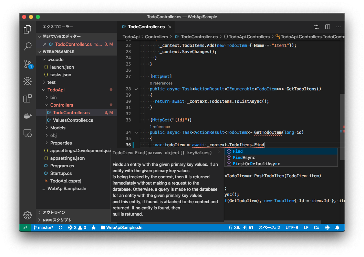This screenshot has width=364, height=257.
Task: Open the Extensions view icon
Action: (28, 98)
